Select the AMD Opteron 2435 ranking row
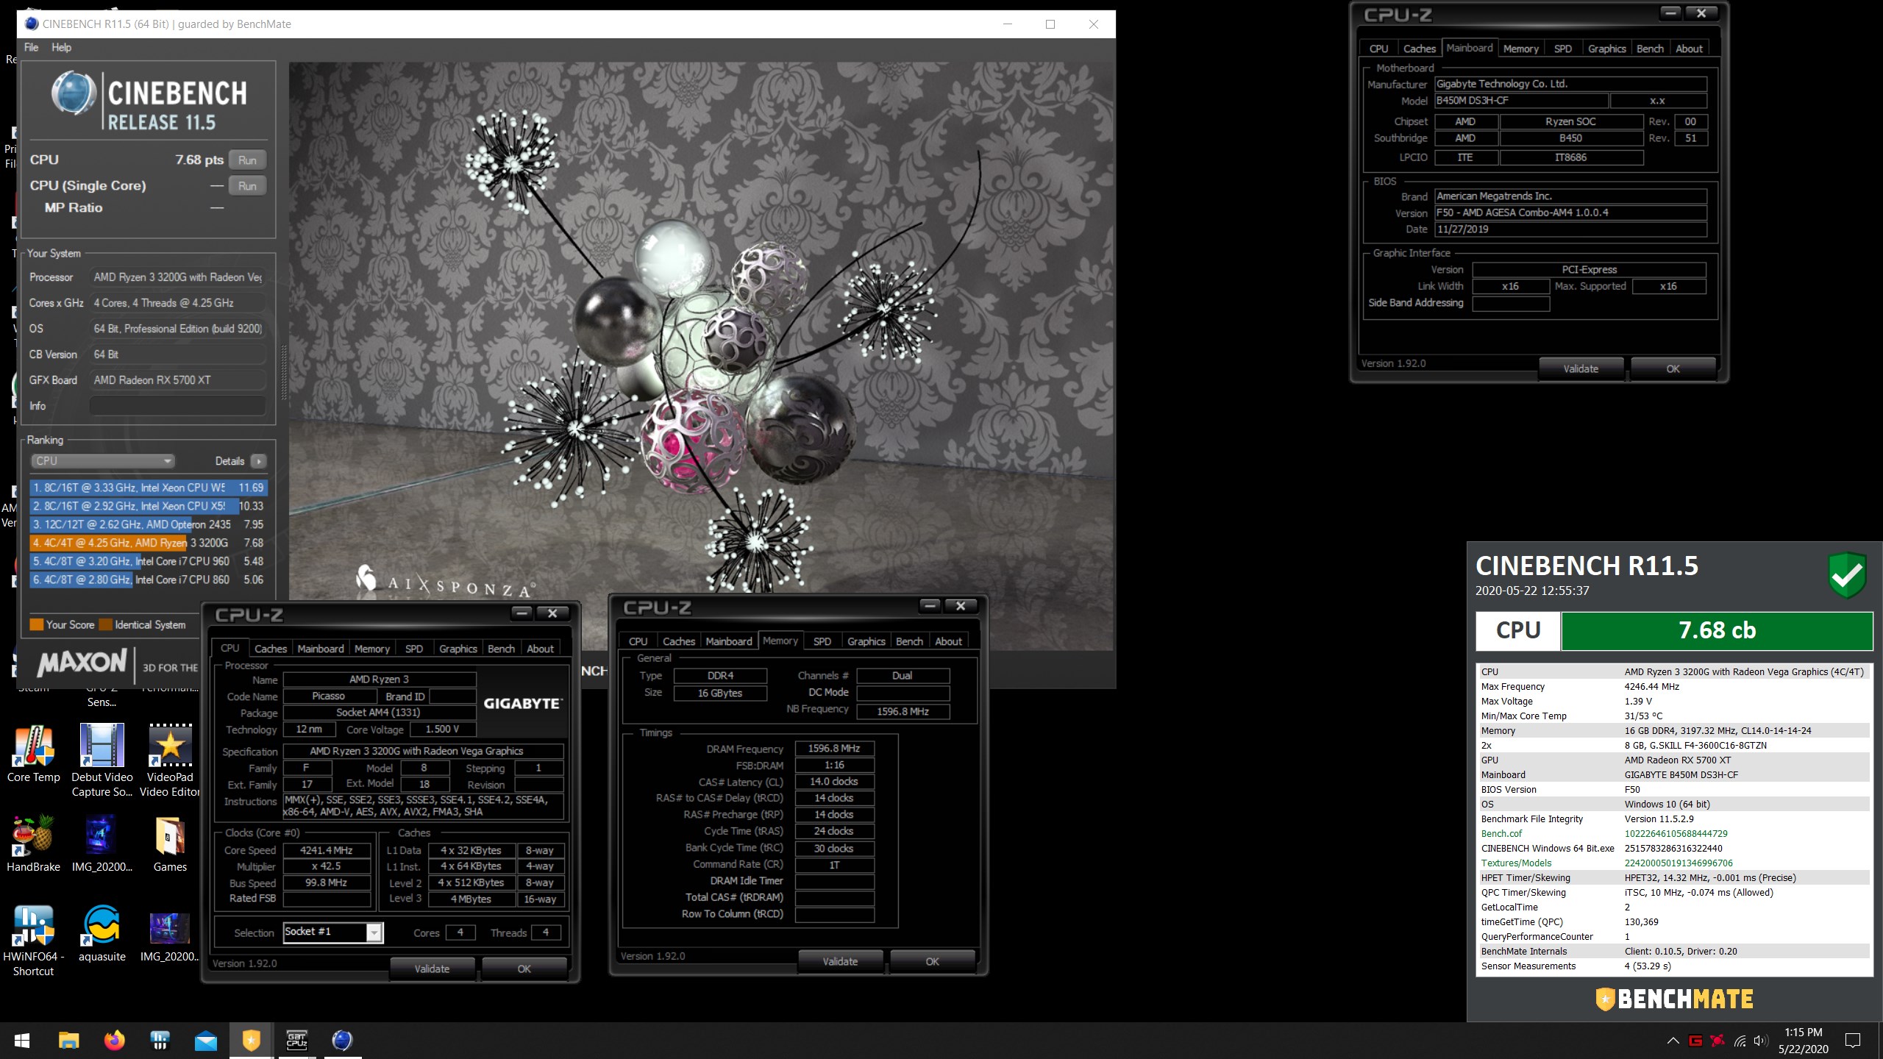This screenshot has height=1059, width=1883. pyautogui.click(x=149, y=524)
